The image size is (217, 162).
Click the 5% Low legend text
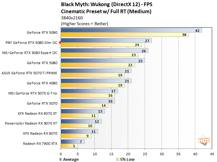pyautogui.click(x=127, y=160)
